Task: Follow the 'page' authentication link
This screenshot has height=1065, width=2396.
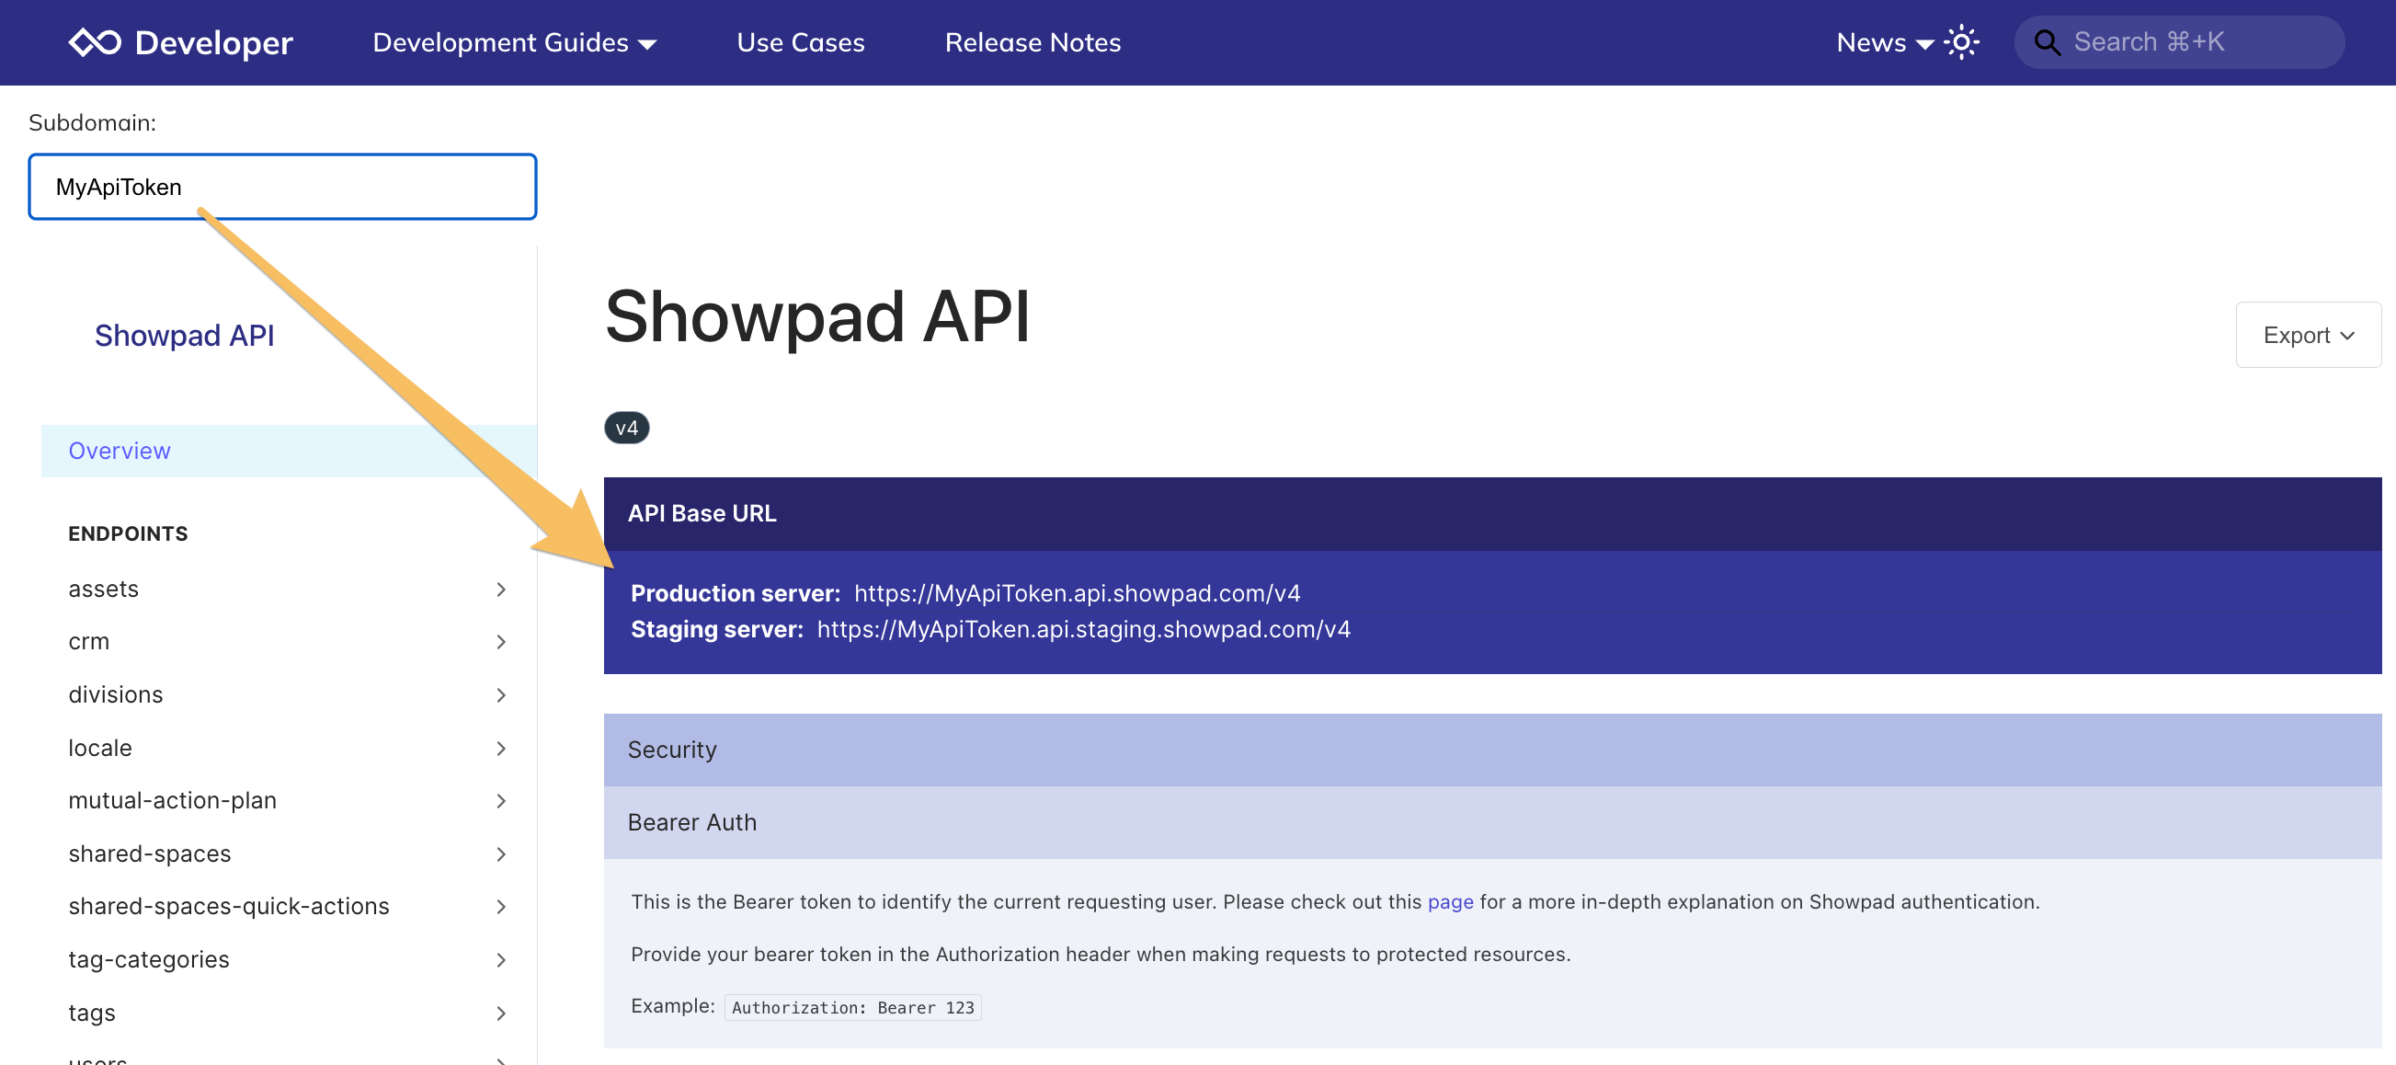Action: pos(1450,902)
